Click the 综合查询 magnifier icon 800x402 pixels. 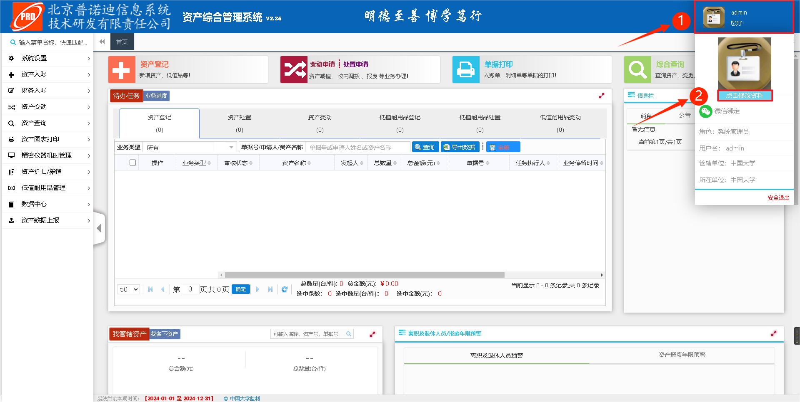637,70
